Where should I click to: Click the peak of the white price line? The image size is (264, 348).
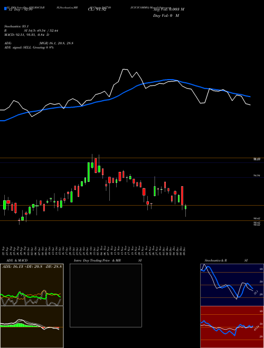(125, 70)
